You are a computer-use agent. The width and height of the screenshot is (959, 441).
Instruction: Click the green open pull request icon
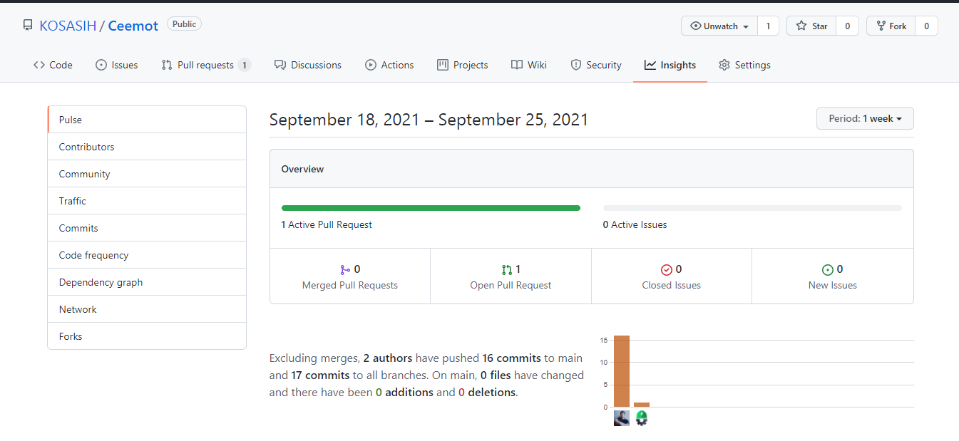(507, 269)
